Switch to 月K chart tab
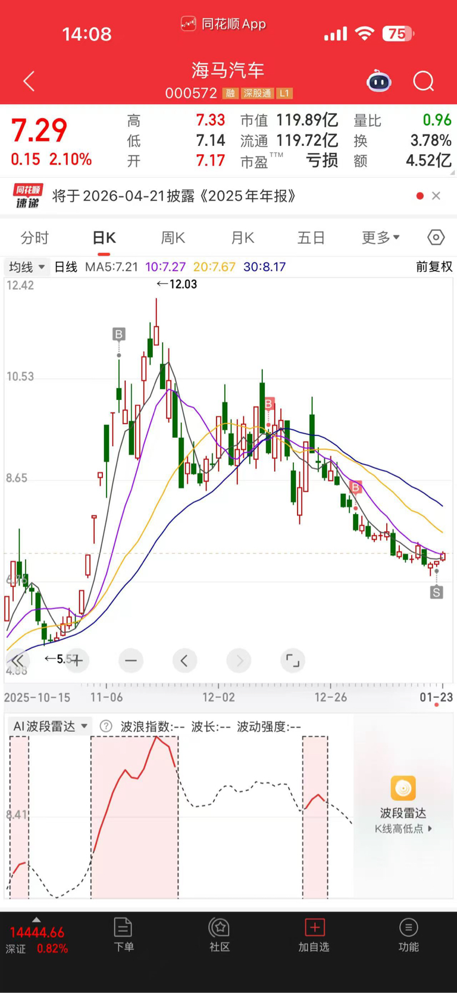The image size is (457, 993). [243, 238]
